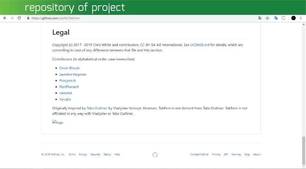This screenshot has width=306, height=169.
Task: Open the About footer link
Action: [257, 154]
